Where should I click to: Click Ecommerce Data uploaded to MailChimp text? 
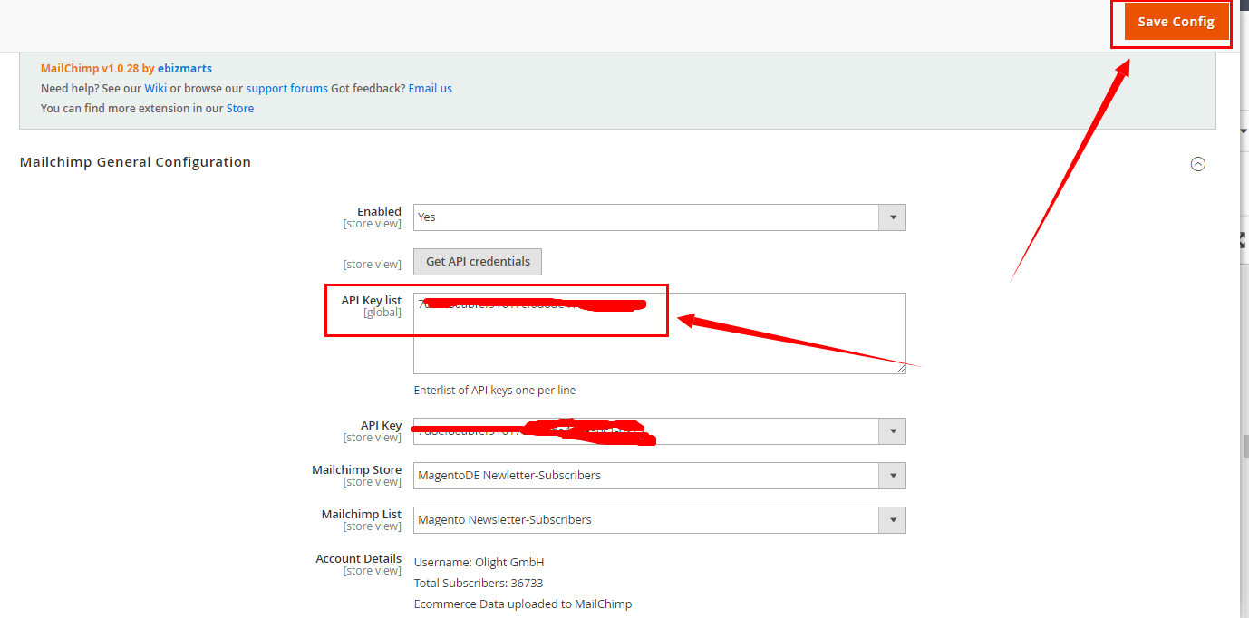(x=523, y=604)
